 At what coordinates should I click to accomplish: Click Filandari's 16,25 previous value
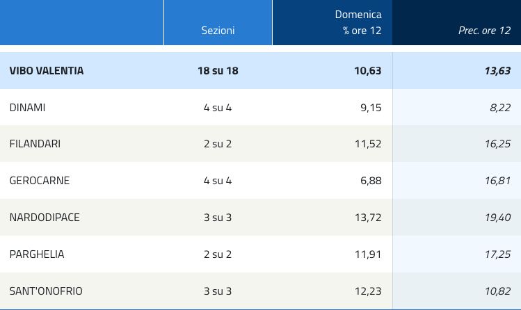coord(498,144)
